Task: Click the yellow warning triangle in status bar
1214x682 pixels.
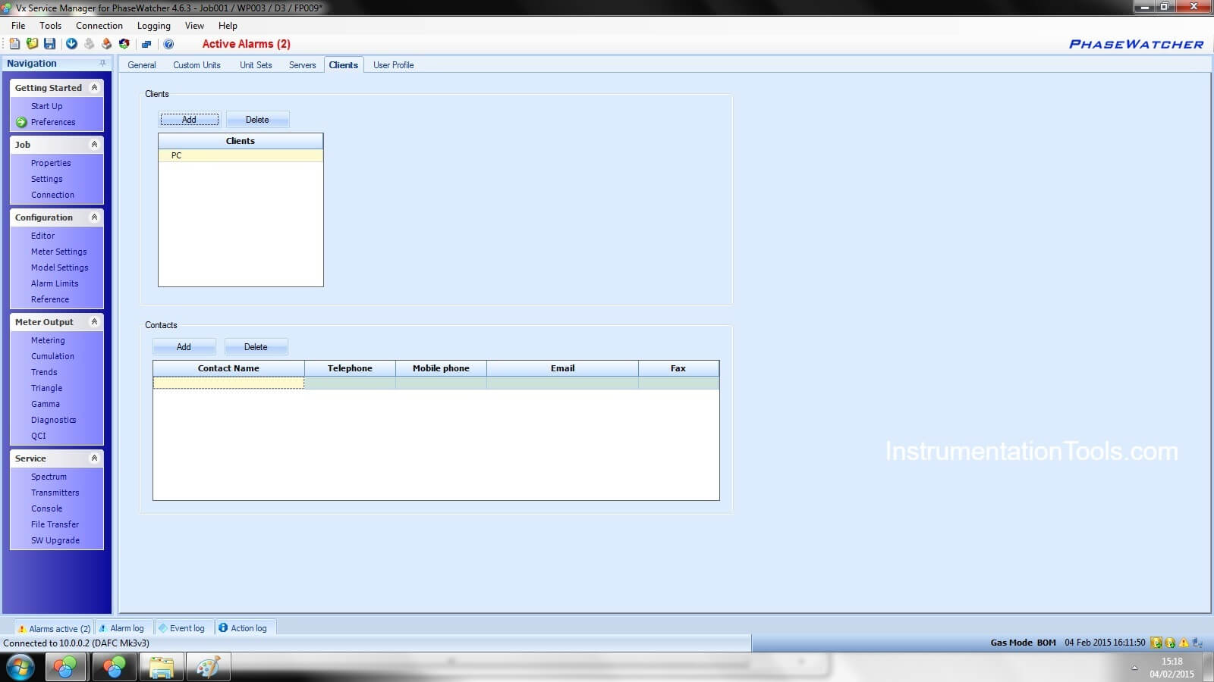Action: (x=1184, y=643)
